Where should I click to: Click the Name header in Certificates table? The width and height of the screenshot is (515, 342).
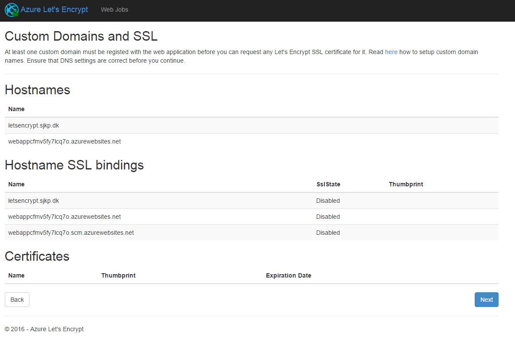click(16, 275)
